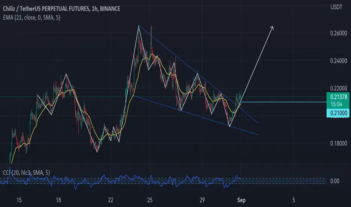Select the date label 5 on time axis
This screenshot has width=351, height=207.
pos(294,200)
